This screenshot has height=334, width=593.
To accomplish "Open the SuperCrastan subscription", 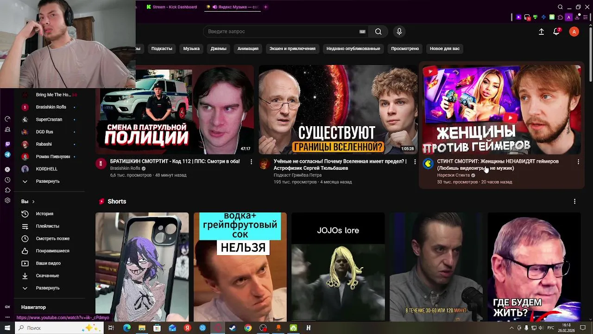I will point(50,120).
